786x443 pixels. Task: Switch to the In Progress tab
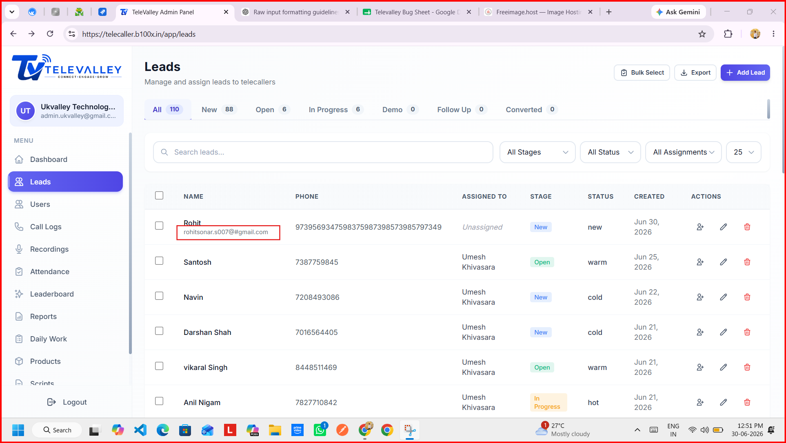[335, 109]
